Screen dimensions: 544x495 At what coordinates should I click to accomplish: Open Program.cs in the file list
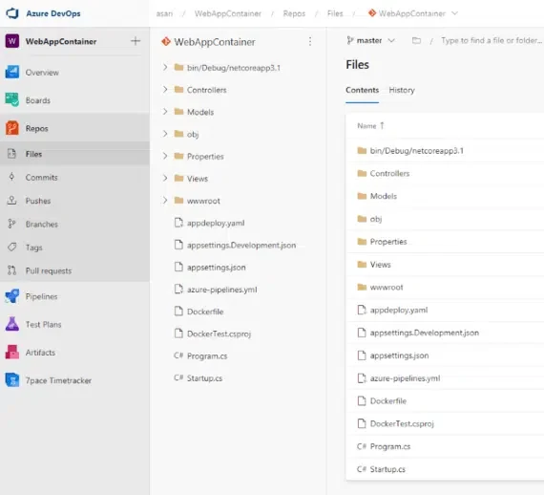pos(390,446)
